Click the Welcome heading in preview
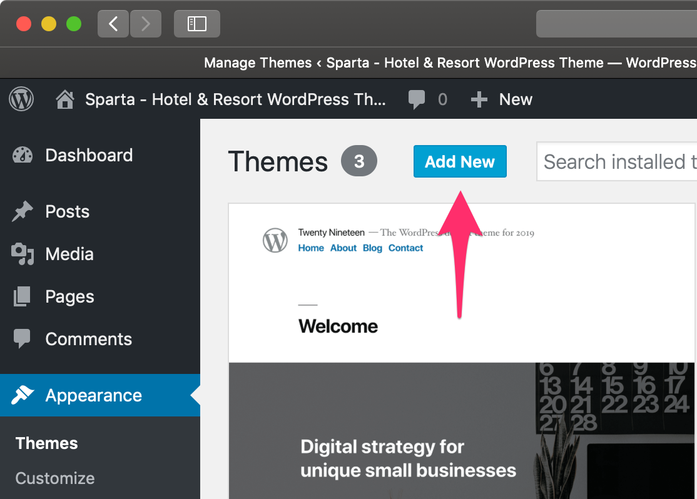Viewport: 697px width, 499px height. 338,326
